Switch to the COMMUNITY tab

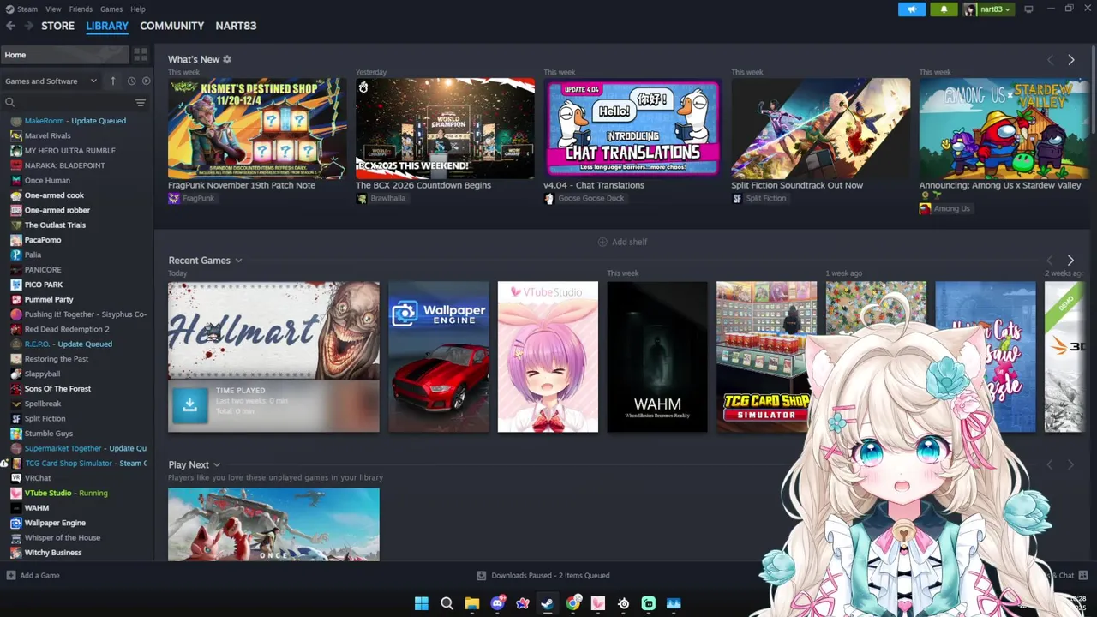pyautogui.click(x=172, y=26)
